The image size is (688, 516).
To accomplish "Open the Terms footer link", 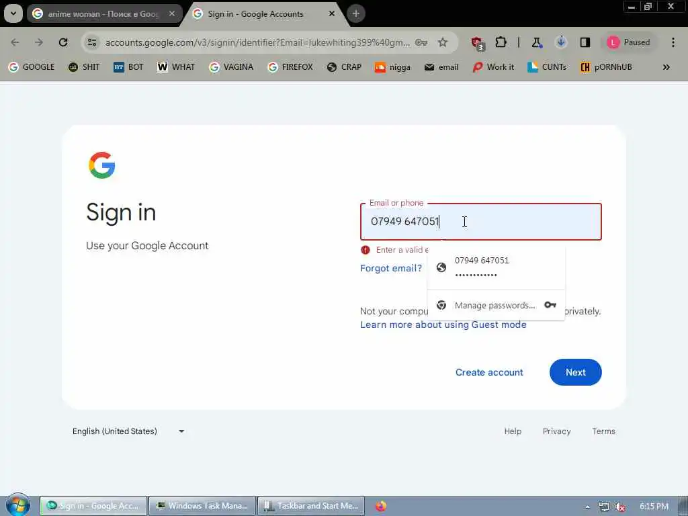I will click(604, 431).
